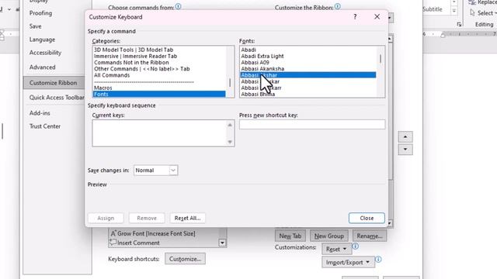Select Abbasi Bhima font

tap(308, 94)
